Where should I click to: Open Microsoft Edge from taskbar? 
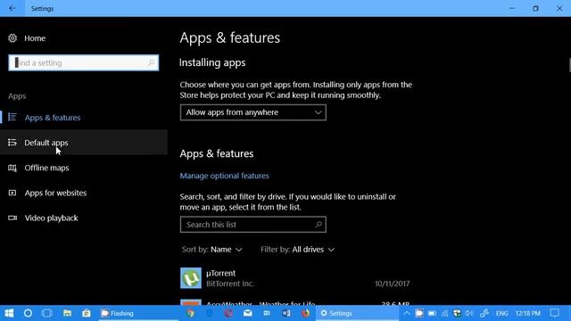(x=210, y=313)
